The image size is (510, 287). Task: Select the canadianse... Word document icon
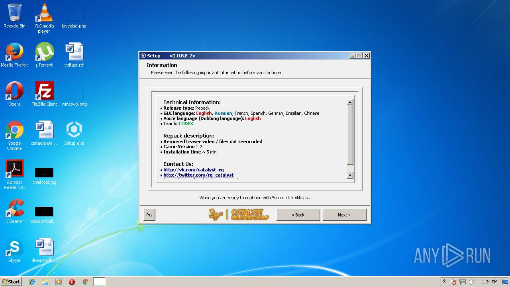point(44,133)
